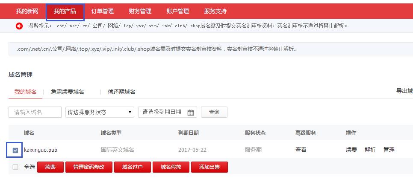The height and width of the screenshot is (185, 413).
Task: Click the 查询 search button
Action: click(x=214, y=112)
